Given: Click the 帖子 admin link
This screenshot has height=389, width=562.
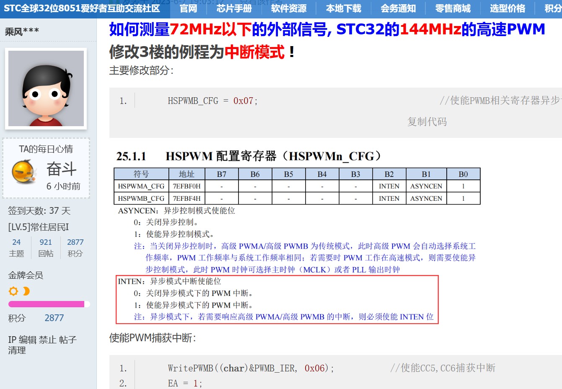Looking at the screenshot, I should (68, 340).
